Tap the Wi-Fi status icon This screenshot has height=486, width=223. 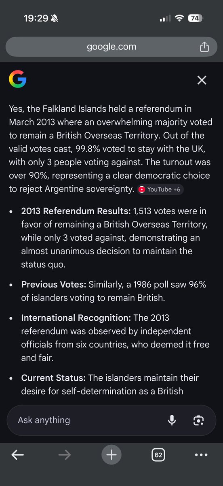tap(179, 18)
